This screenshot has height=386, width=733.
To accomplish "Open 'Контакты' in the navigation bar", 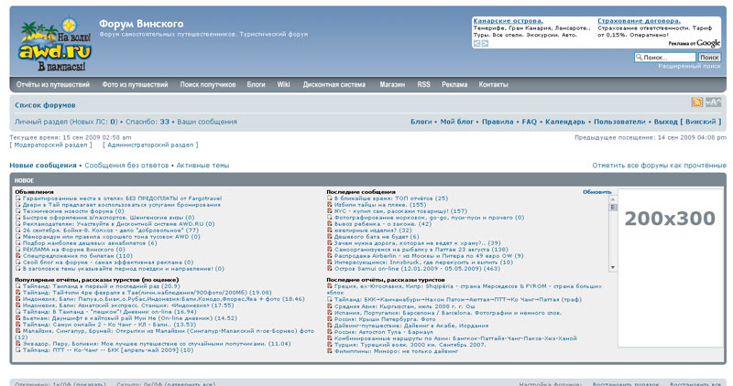I will [493, 84].
